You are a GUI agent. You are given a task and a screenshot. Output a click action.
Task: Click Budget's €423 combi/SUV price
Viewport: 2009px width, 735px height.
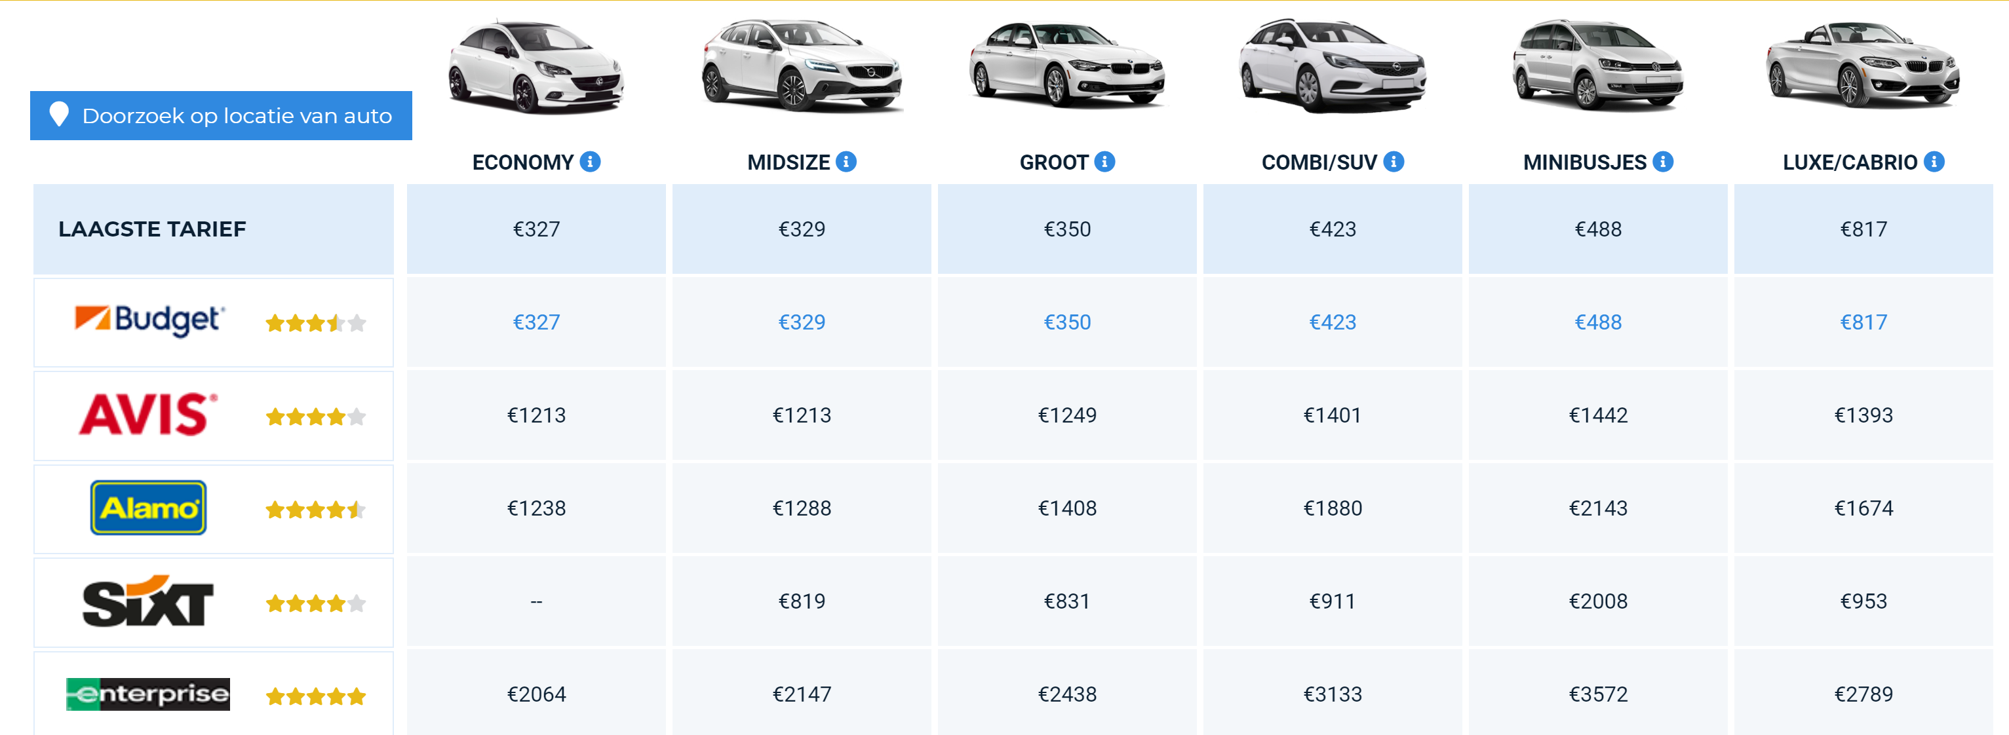[1332, 323]
